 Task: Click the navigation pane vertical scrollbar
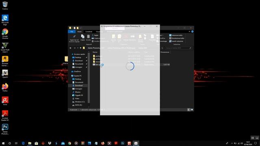pyautogui.click(x=89, y=78)
